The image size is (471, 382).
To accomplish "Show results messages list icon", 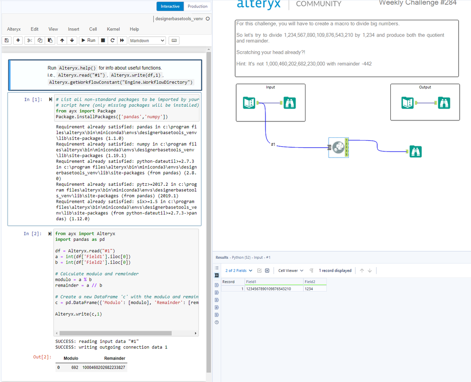I will tap(216, 268).
